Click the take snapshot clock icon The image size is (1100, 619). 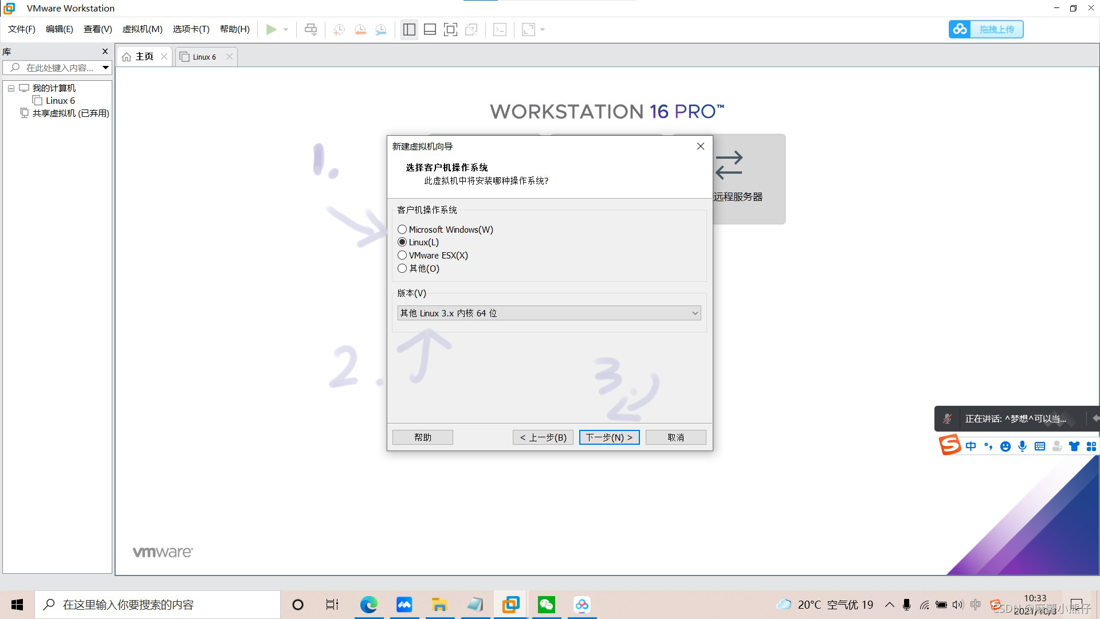tap(339, 29)
